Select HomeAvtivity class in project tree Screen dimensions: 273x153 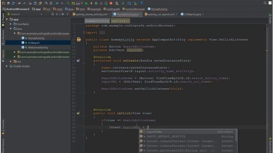(x=36, y=38)
